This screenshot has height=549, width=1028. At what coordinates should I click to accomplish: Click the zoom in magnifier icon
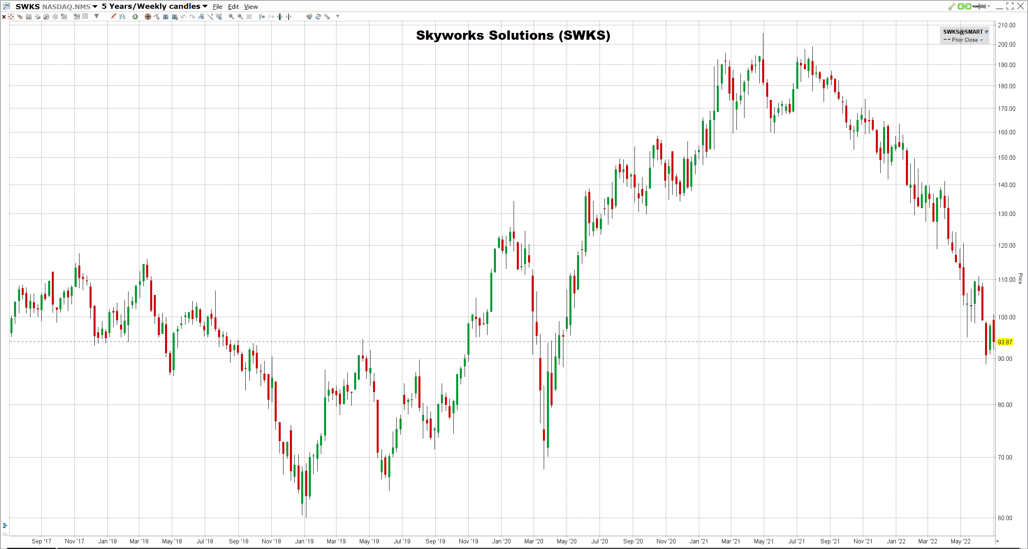231,16
